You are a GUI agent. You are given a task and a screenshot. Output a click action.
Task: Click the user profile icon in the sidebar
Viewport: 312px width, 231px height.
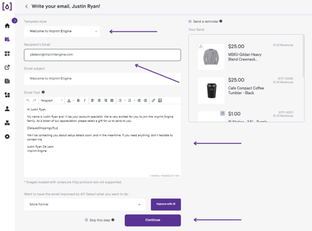tap(7, 109)
